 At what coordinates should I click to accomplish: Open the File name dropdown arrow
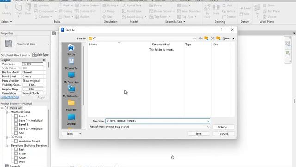tap(208, 121)
